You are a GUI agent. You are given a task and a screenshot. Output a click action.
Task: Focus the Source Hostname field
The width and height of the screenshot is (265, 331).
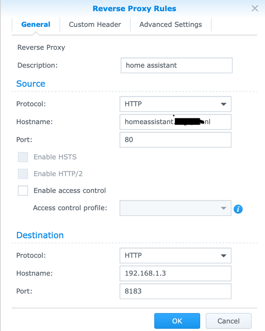(175, 122)
